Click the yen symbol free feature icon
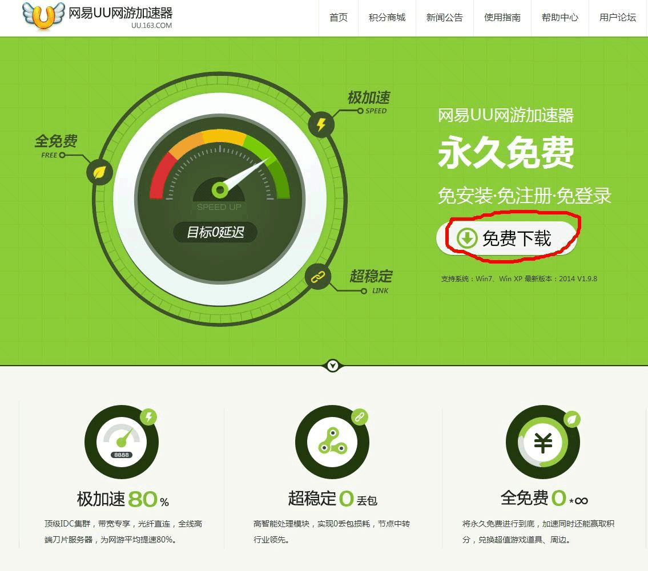648x571 pixels. [x=543, y=442]
